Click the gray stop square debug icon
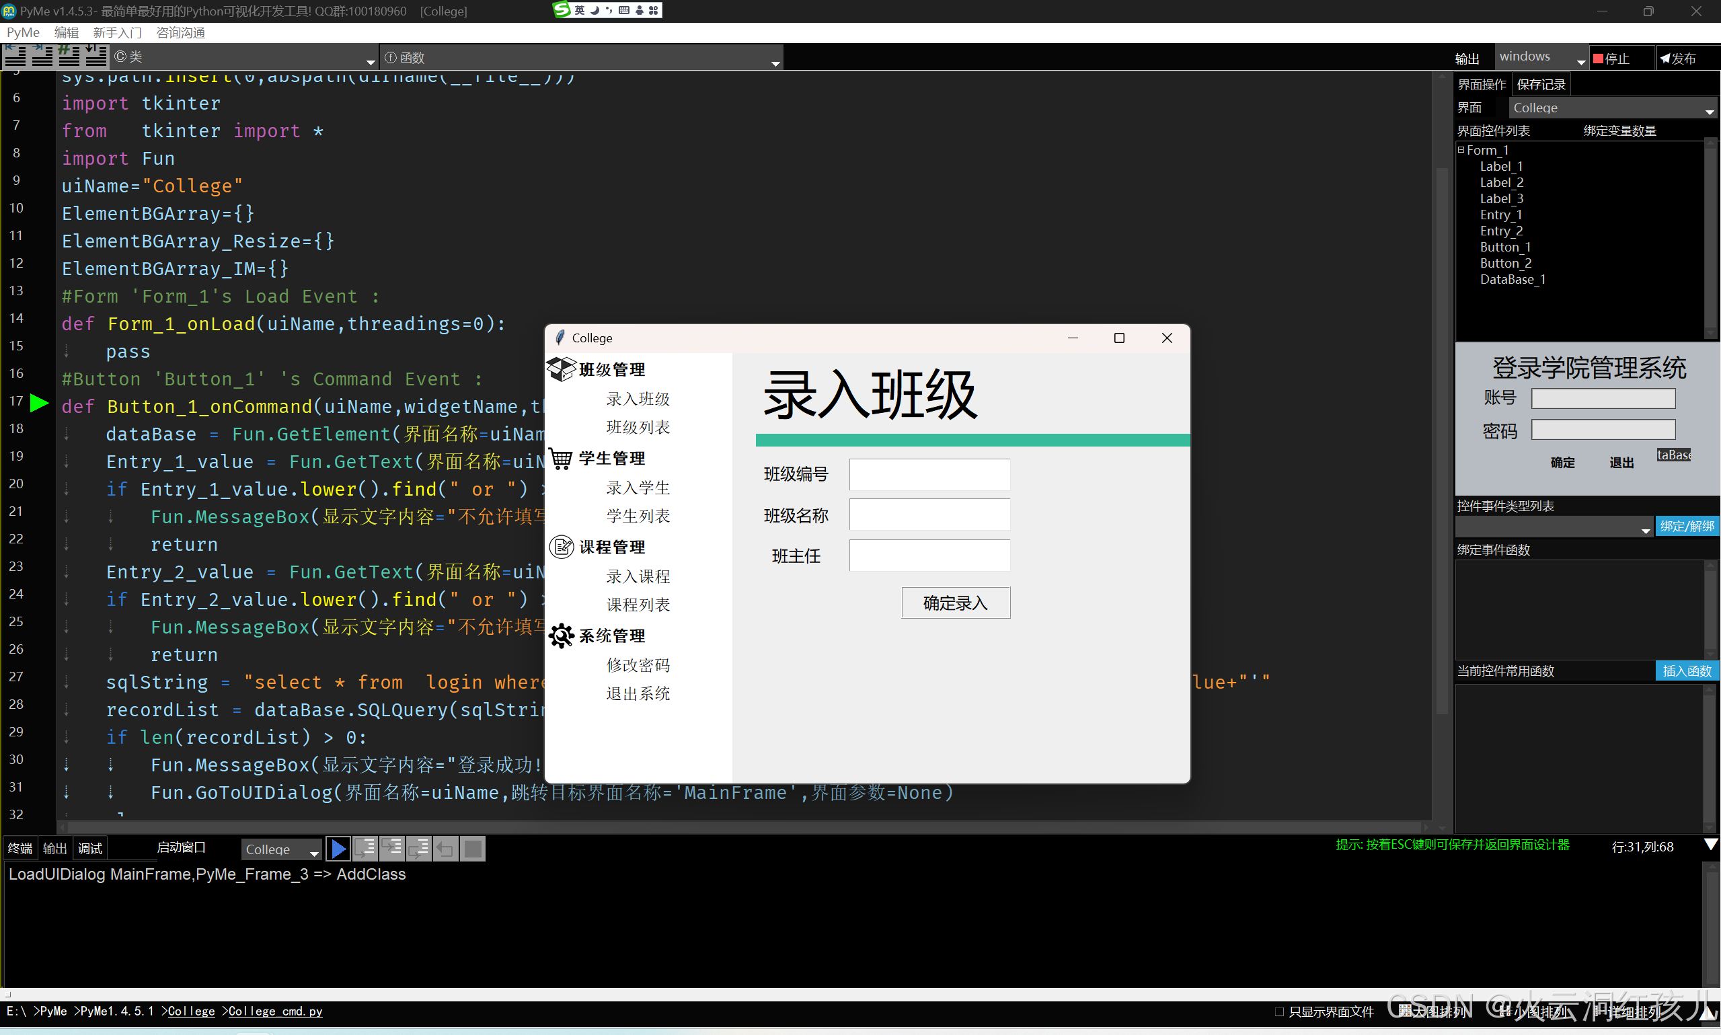Screen dimensions: 1721x1035 [x=473, y=849]
